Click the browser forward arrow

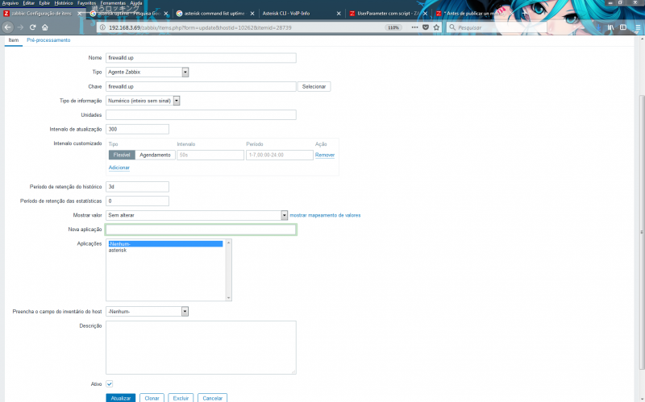[20, 27]
